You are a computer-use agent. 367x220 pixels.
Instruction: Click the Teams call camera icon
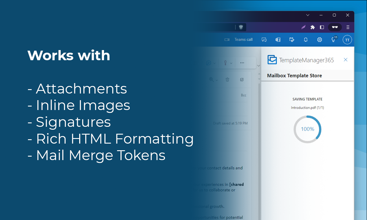point(227,40)
